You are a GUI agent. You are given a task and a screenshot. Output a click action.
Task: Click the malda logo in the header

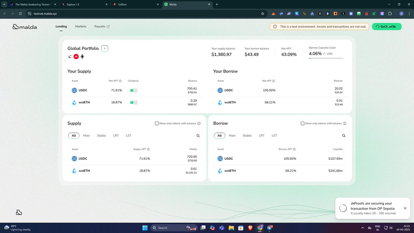tap(24, 27)
